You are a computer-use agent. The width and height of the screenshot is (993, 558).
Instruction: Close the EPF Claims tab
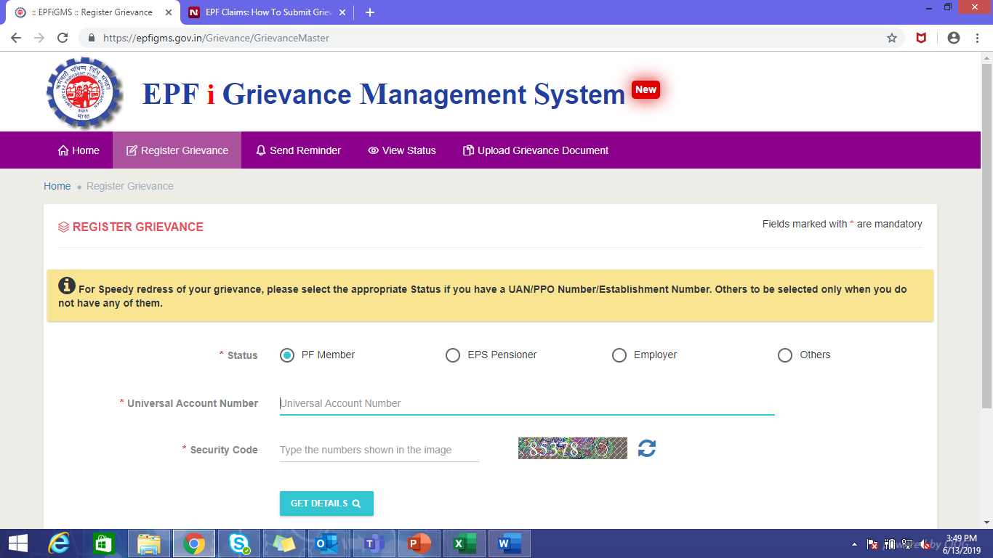(342, 12)
